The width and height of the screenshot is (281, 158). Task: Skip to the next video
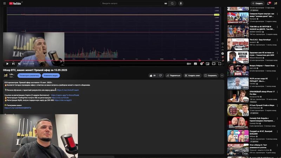13,64
